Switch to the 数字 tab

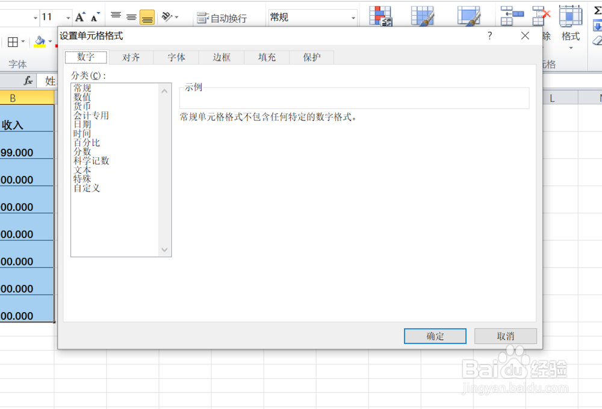(86, 57)
